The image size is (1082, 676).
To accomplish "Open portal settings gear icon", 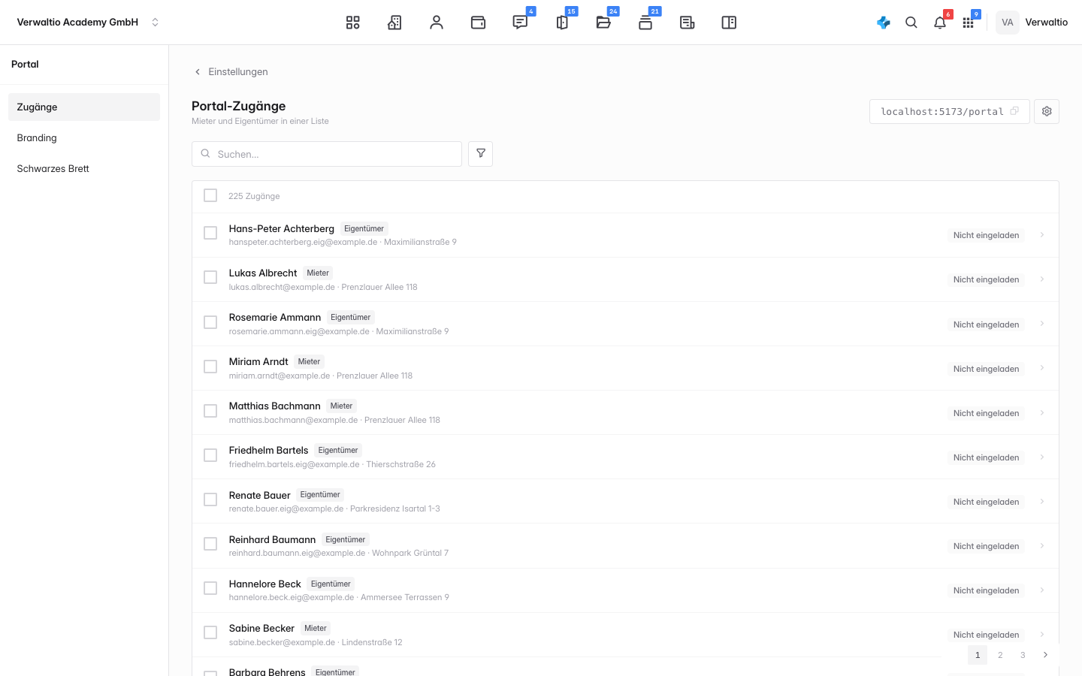I will coord(1047,111).
